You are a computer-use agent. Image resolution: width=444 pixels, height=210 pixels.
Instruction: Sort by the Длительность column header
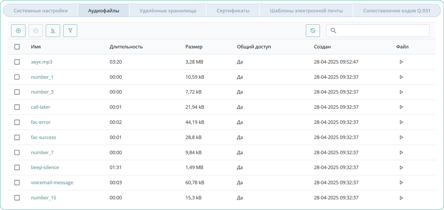pos(126,47)
